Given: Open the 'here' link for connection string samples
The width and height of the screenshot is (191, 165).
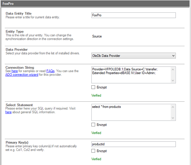Looking at the screenshot, I should tap(14, 71).
